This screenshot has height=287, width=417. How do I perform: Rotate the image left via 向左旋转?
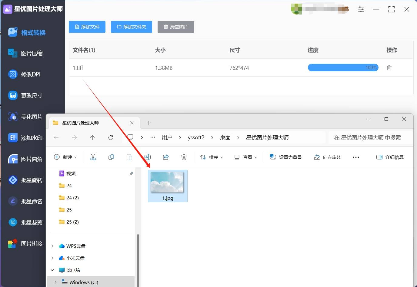[x=328, y=157]
